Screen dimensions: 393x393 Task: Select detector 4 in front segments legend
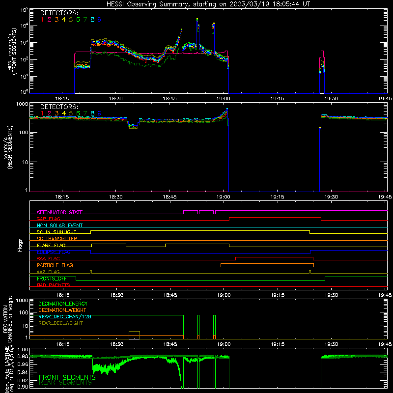click(64, 20)
